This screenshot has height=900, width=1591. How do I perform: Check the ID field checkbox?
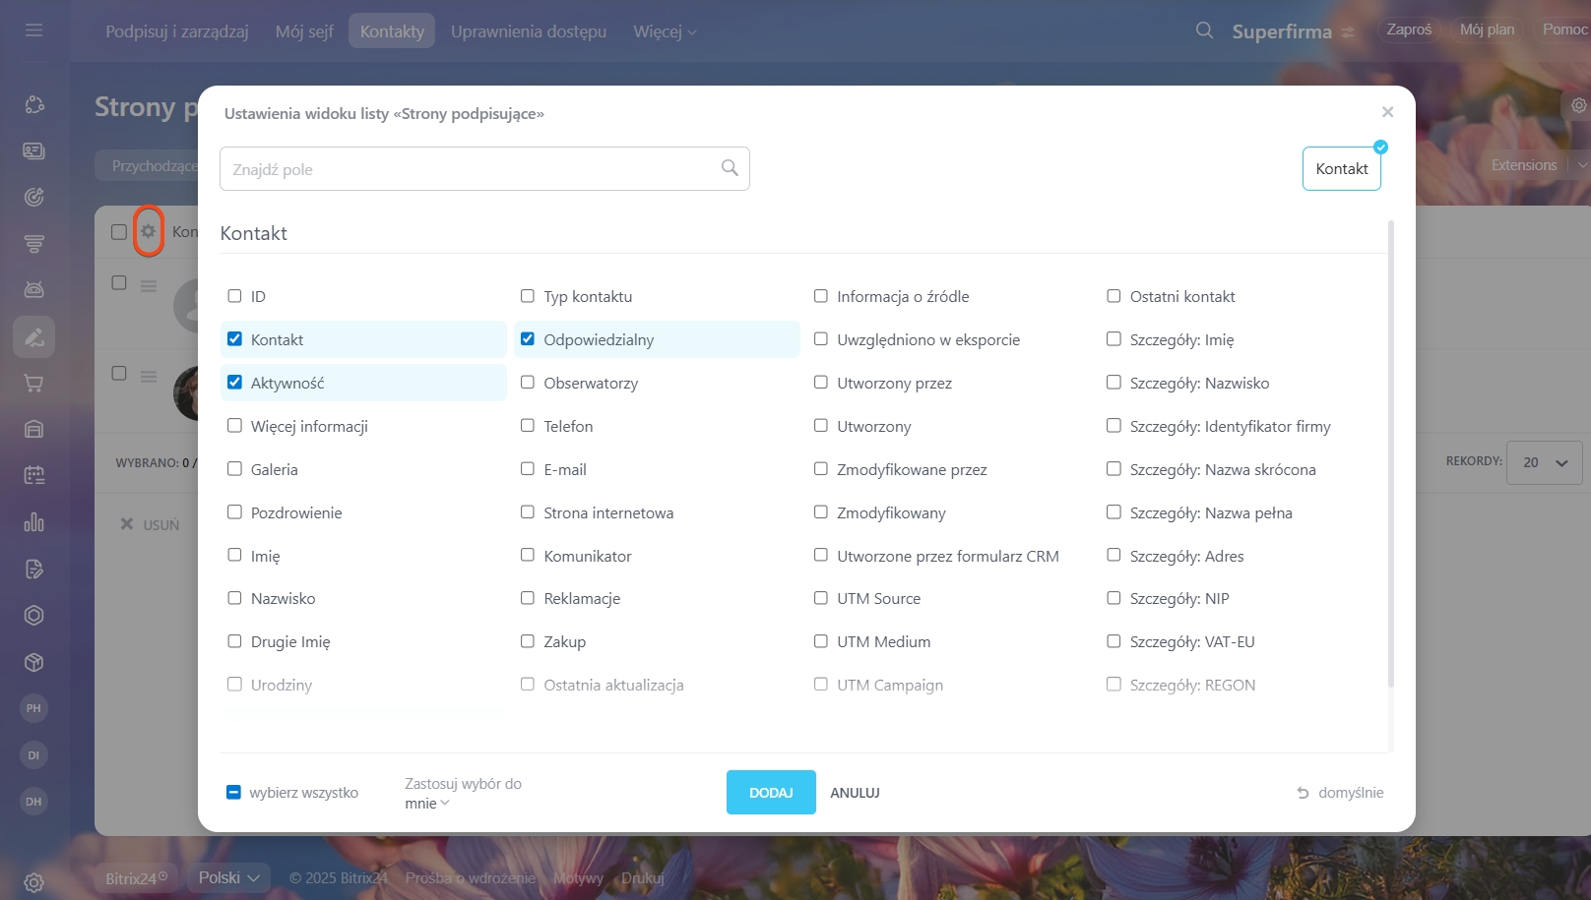pos(234,296)
